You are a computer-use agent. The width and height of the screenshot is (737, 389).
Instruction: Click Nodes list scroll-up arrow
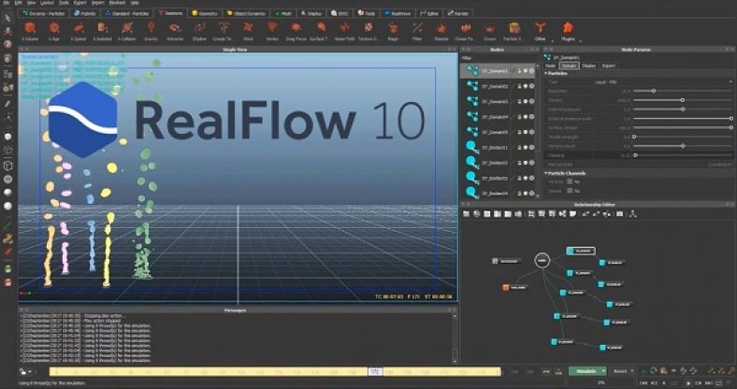(x=538, y=65)
